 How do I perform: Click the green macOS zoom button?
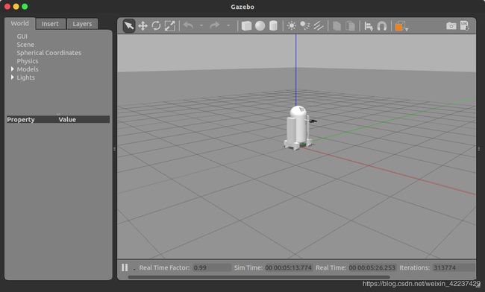25,7
